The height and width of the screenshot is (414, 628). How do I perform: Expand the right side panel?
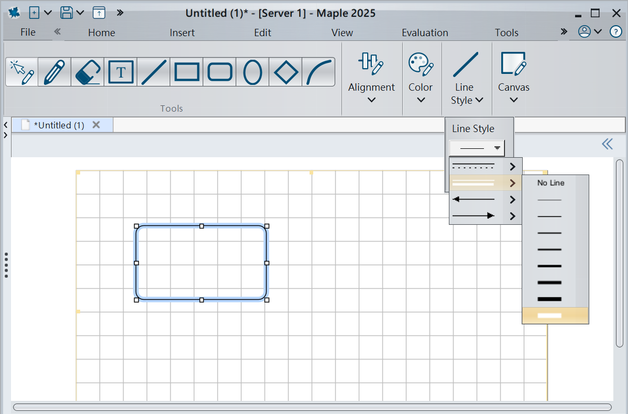pyautogui.click(x=608, y=144)
